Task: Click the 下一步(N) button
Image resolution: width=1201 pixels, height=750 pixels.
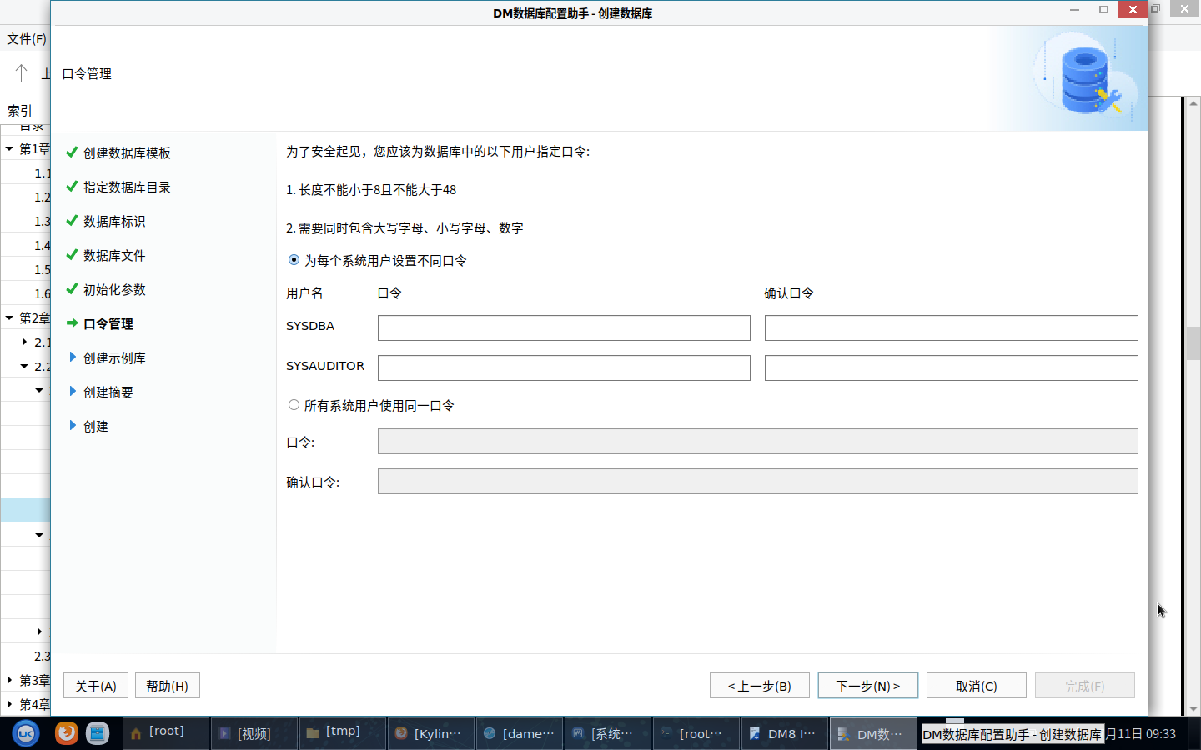Action: [867, 686]
